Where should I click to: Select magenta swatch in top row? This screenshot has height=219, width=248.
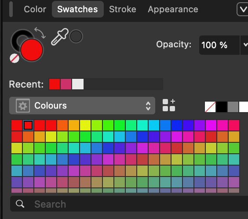211,125
